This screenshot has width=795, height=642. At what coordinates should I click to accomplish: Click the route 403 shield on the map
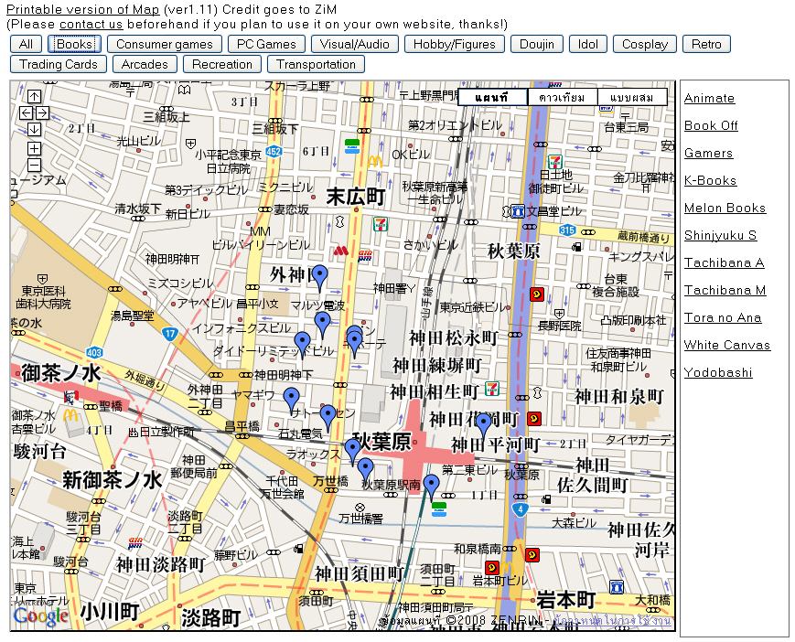[x=94, y=352]
